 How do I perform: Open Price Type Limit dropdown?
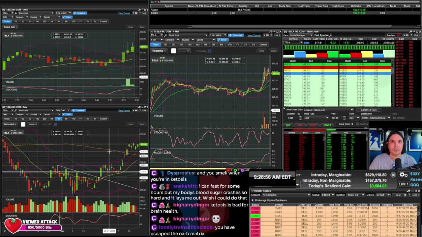click(316, 118)
